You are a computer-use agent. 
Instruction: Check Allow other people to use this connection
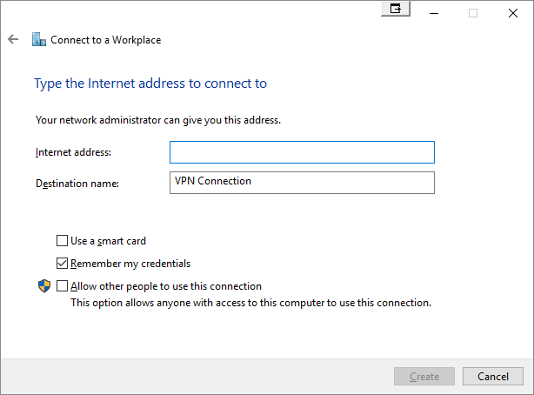62,286
